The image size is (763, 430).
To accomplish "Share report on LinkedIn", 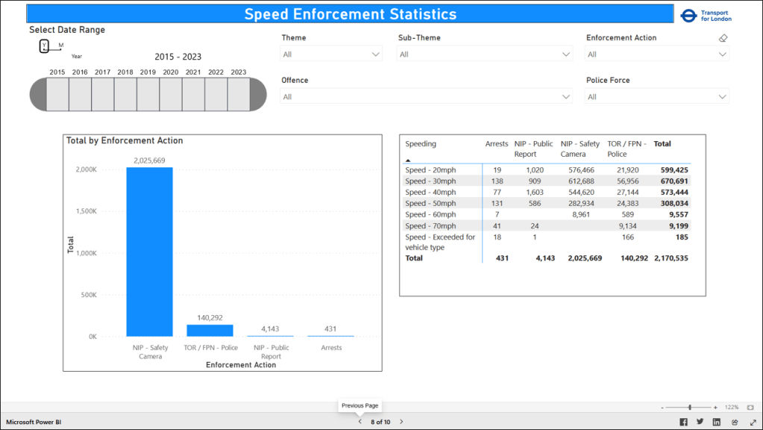I will pyautogui.click(x=717, y=422).
